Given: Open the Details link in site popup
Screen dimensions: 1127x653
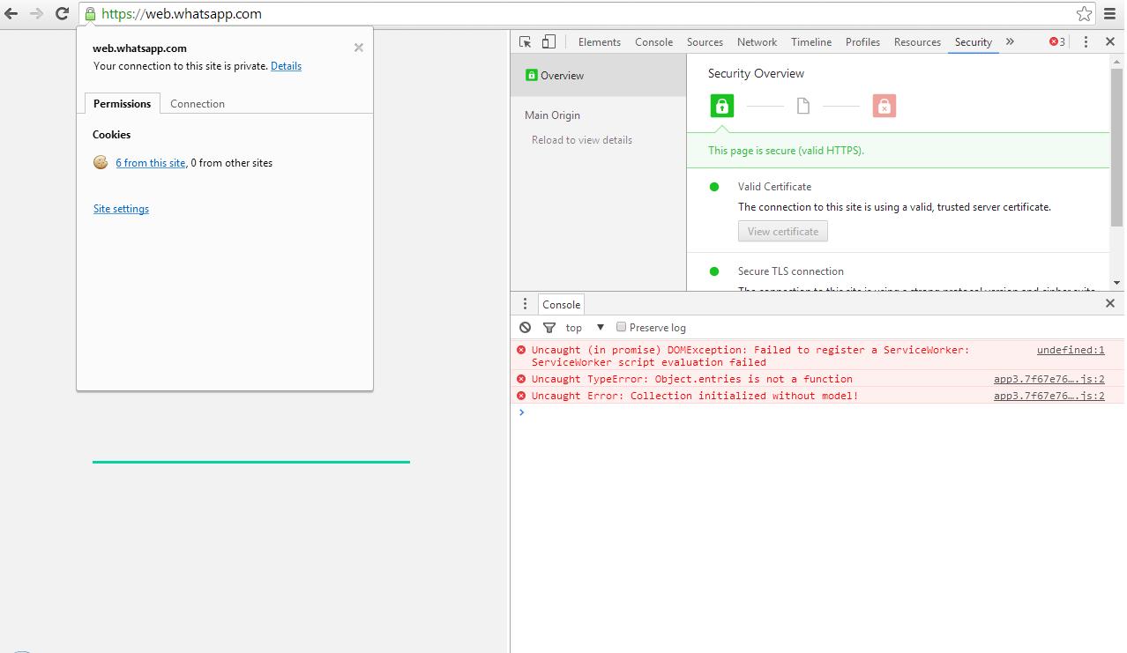Looking at the screenshot, I should [x=286, y=66].
